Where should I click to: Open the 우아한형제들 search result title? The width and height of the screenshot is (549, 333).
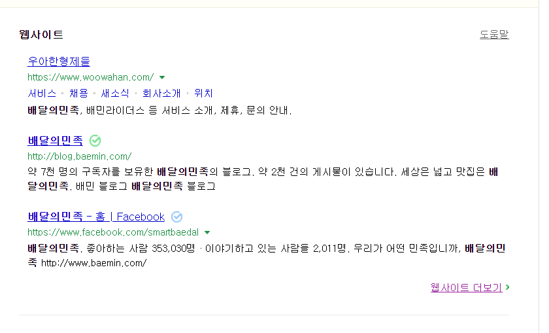click(59, 61)
